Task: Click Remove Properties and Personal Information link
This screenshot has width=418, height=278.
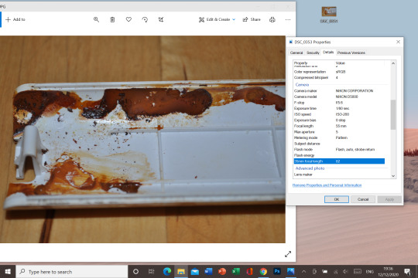Action: point(327,185)
